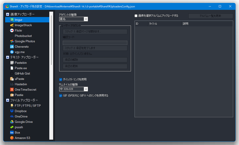Select the Dropbox icon
Viewport: 239px width, 145px height.
(x=12, y=111)
